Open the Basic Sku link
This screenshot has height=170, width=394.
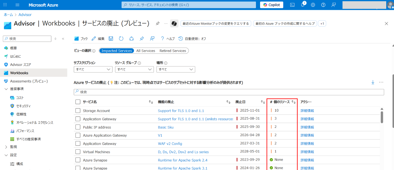166,127
